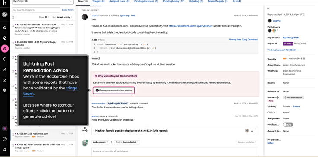
Task: Check the select-all reports checkbox
Action: [x=13, y=17]
